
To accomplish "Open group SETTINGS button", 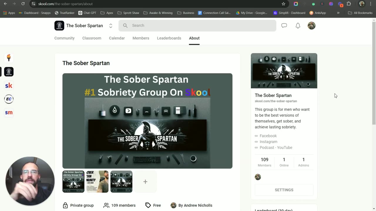I will tap(284, 190).
